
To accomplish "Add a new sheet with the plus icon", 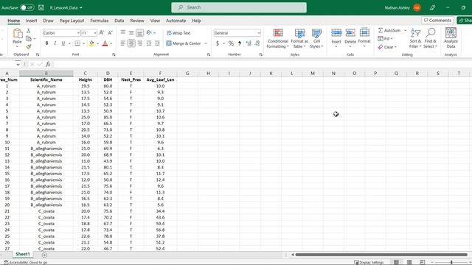I will (x=44, y=255).
